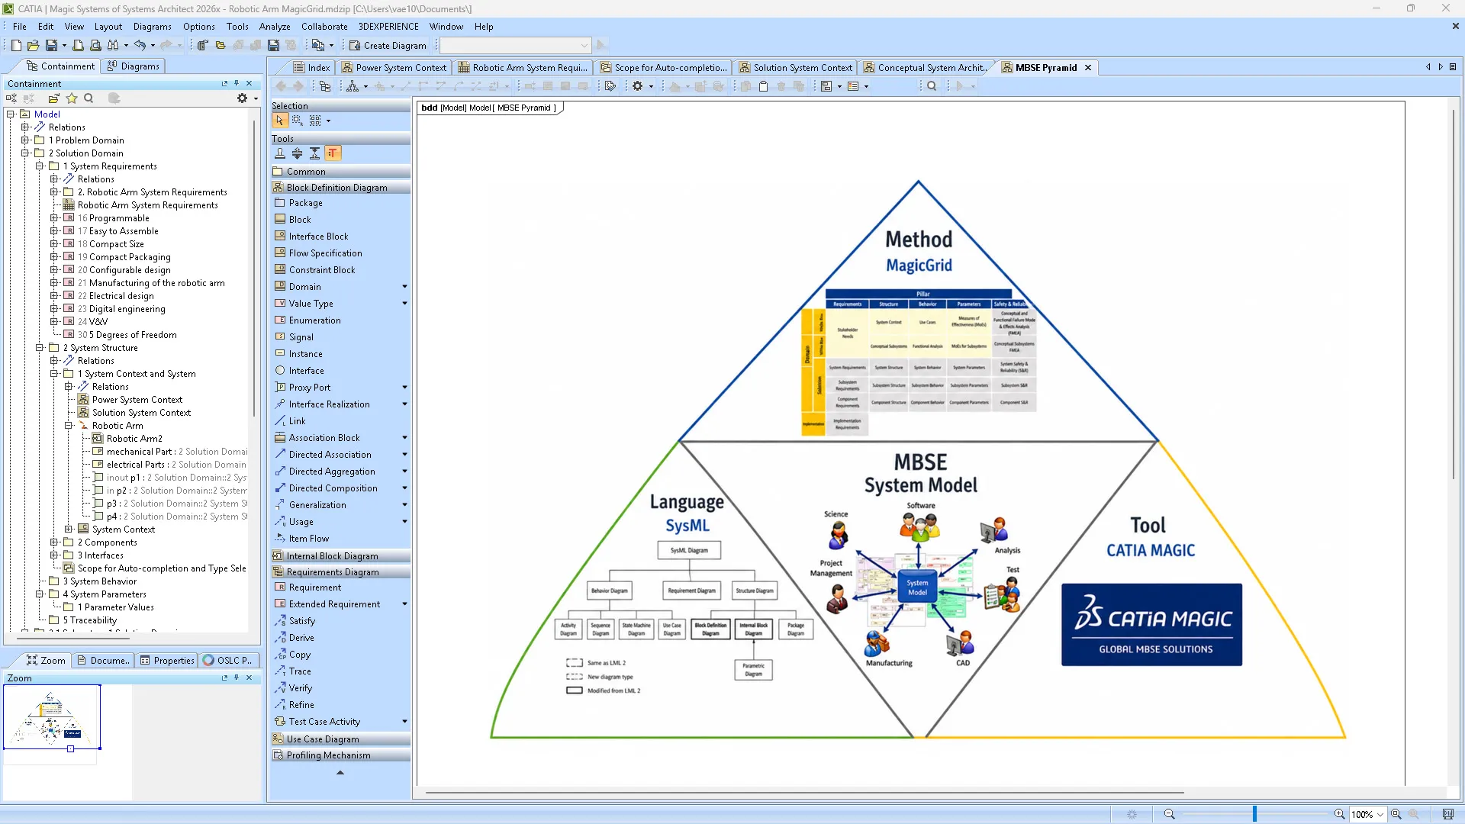The height and width of the screenshot is (824, 1465).
Task: Click the legend display icon in diagram toolbar
Action: tap(853, 86)
